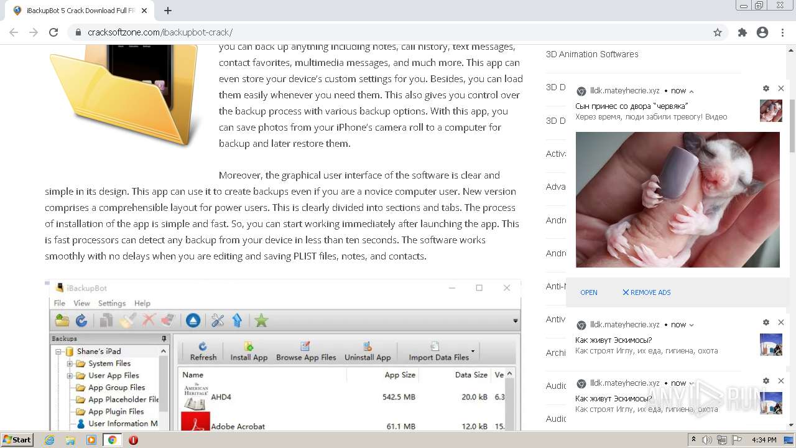
Task: Click REMOVE ADS on the notification
Action: 647,292
